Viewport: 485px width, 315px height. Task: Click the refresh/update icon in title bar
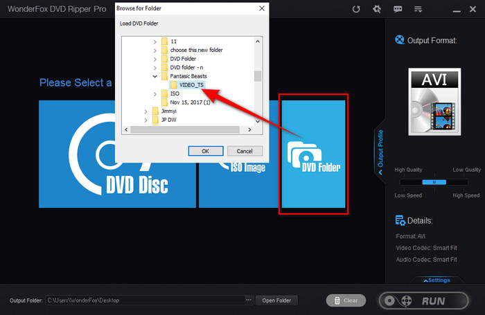[356, 9]
